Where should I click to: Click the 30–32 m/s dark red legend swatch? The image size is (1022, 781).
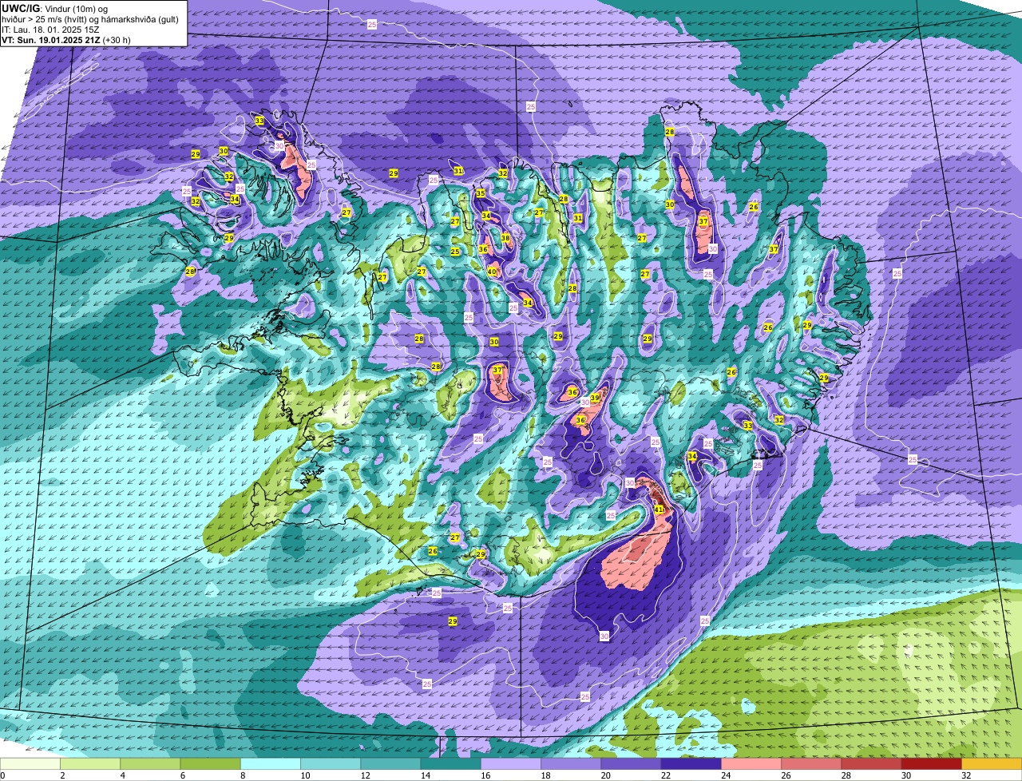tap(931, 763)
